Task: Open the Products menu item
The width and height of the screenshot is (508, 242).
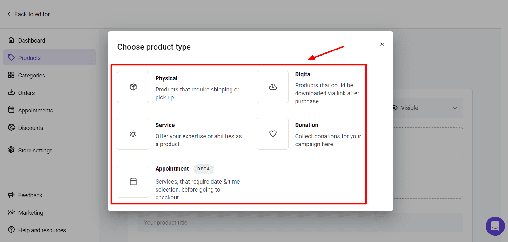Action: [x=30, y=58]
